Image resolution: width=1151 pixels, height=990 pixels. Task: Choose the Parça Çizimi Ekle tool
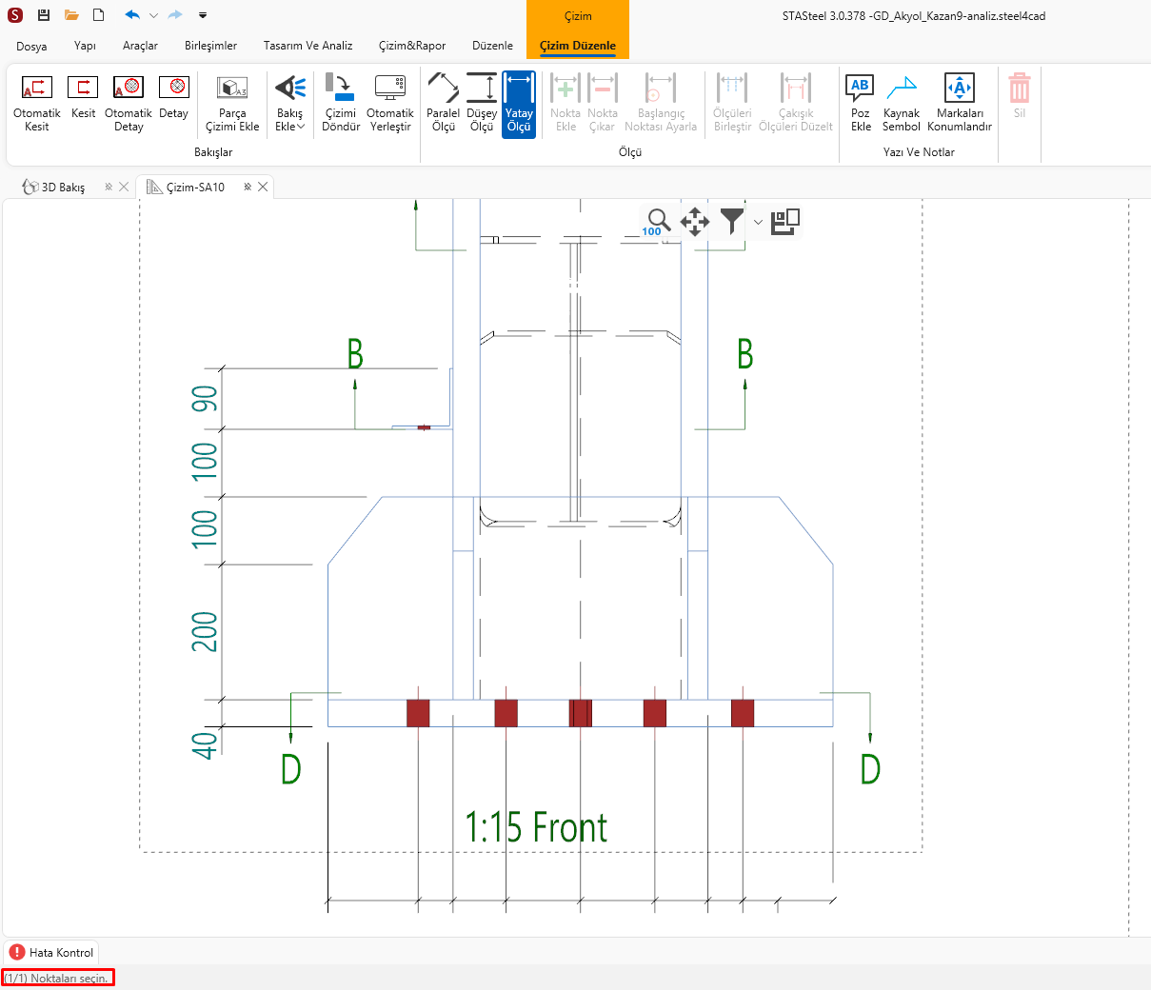click(232, 103)
